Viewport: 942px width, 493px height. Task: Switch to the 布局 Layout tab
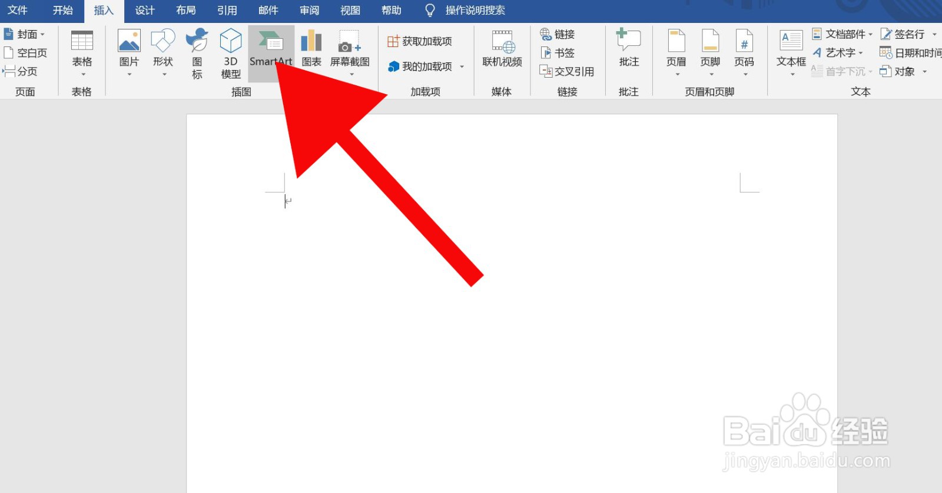click(x=186, y=11)
